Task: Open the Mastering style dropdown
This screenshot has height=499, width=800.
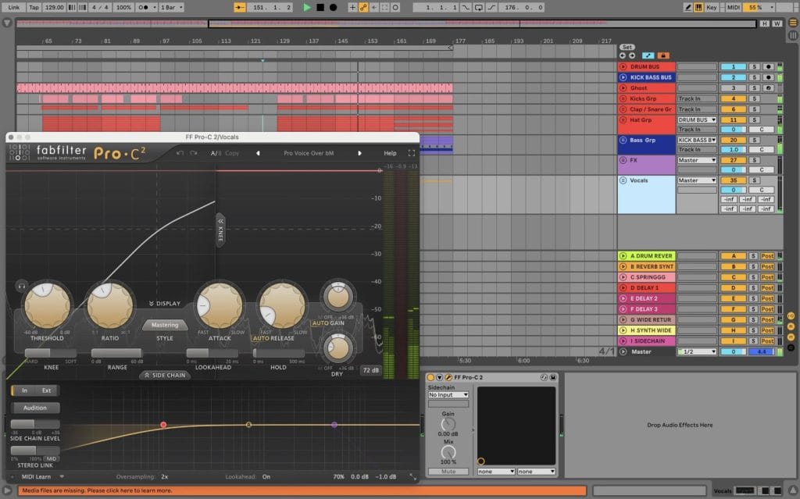Action: (165, 325)
